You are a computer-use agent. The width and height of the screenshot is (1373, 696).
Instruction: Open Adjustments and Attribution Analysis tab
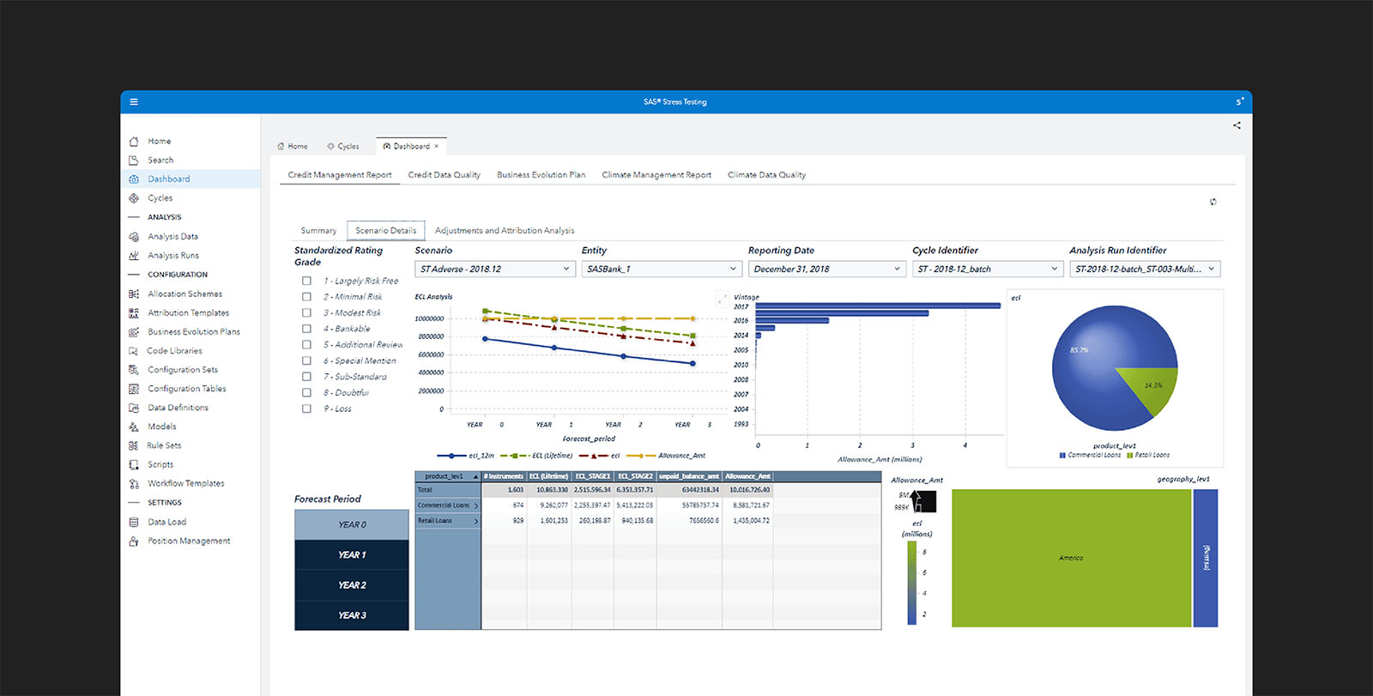(x=505, y=231)
